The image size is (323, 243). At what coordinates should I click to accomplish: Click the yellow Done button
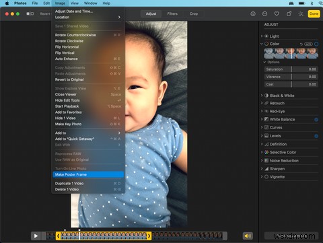coord(314,13)
